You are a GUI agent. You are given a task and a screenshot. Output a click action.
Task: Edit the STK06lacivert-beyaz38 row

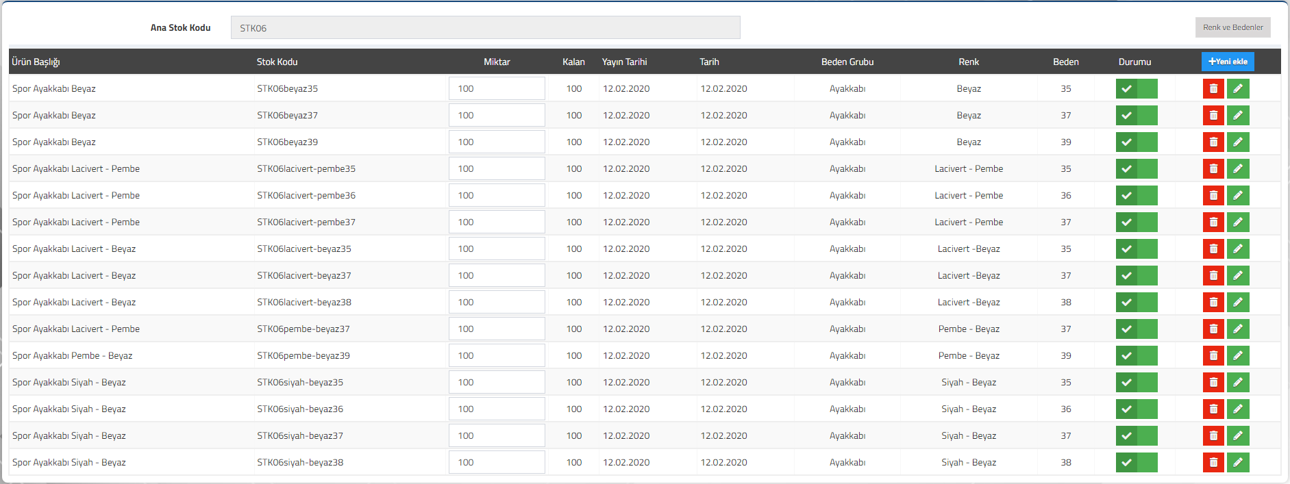[x=1238, y=303]
